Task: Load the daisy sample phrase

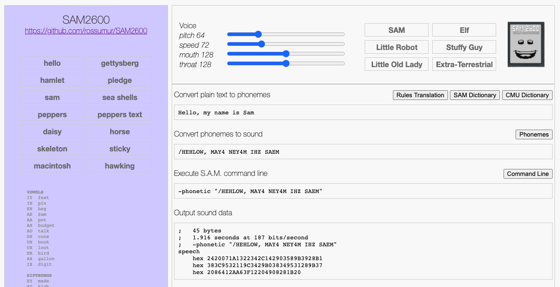Action: pyautogui.click(x=52, y=131)
